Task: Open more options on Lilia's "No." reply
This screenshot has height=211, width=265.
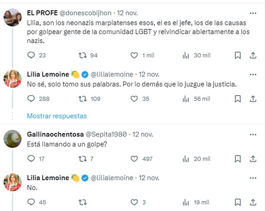Action: click(253, 178)
